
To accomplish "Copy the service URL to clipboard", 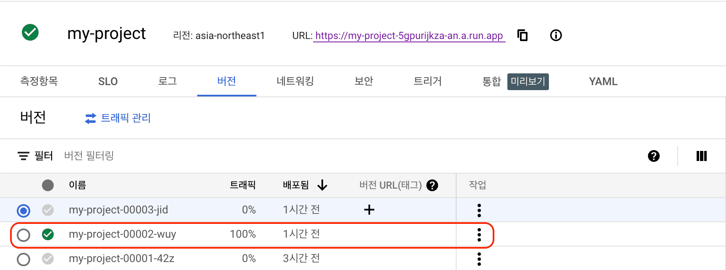I will point(522,35).
